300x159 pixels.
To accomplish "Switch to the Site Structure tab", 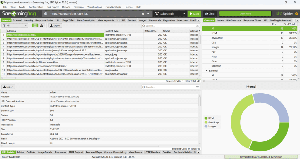I will [x=233, y=20].
